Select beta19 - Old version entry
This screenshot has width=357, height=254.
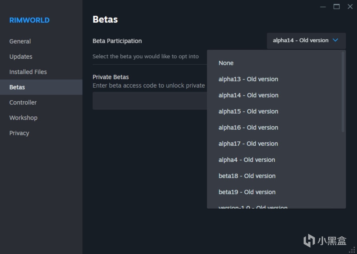point(274,192)
